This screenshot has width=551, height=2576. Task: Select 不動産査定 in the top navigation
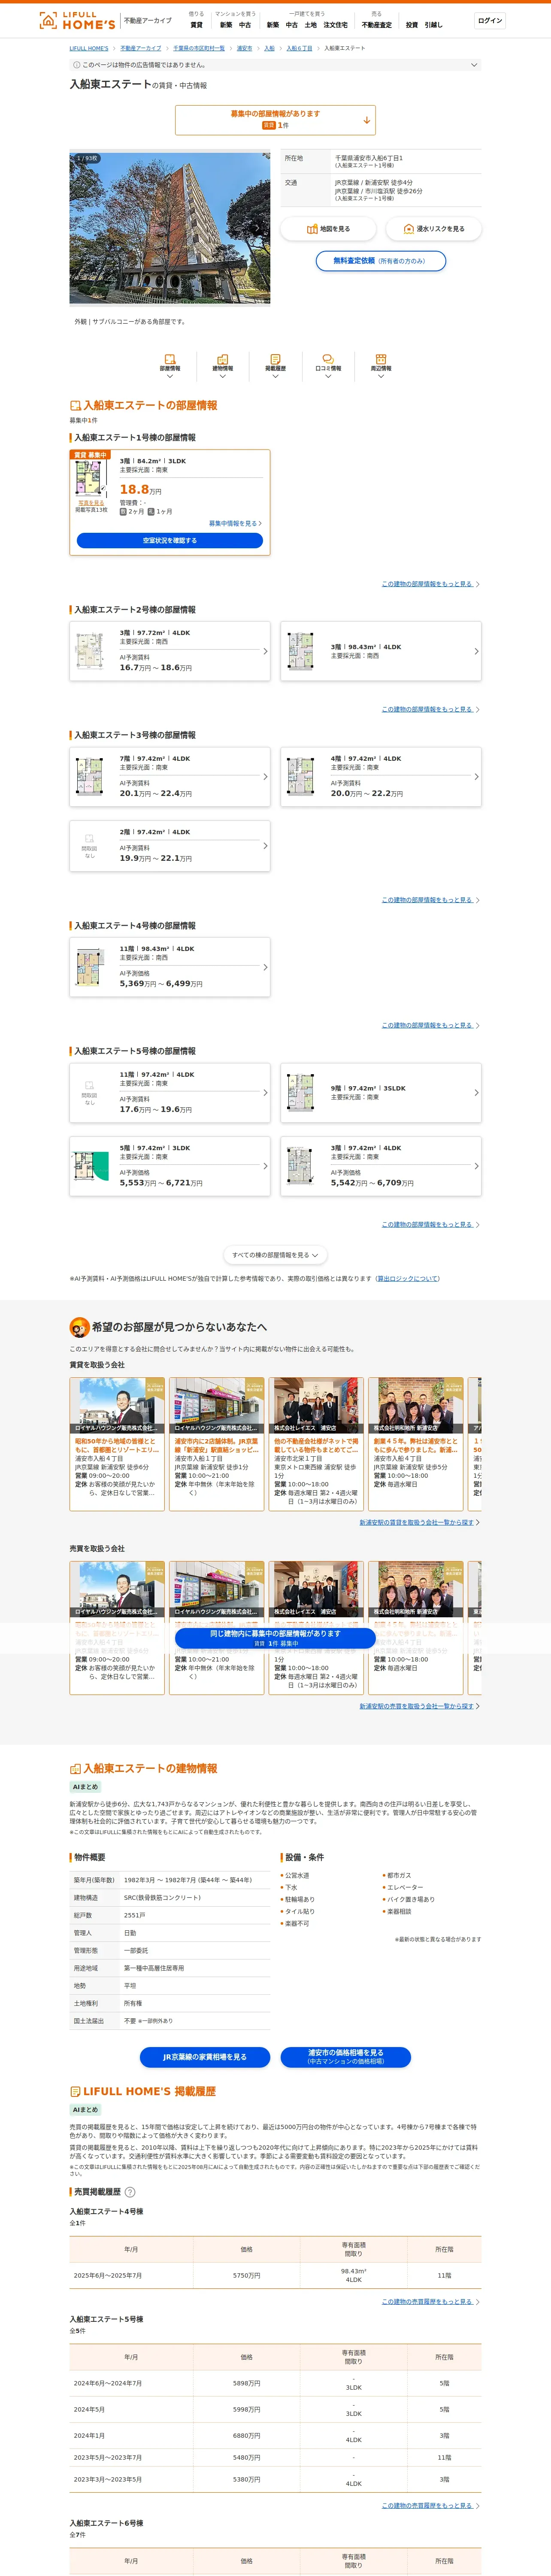pyautogui.click(x=377, y=25)
